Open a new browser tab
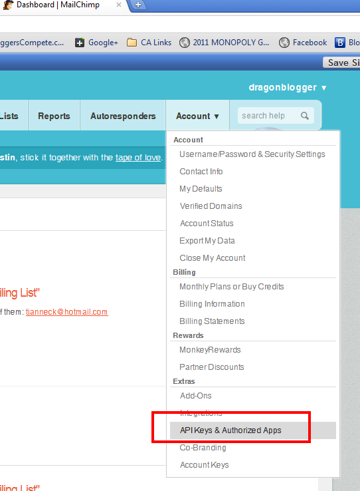This screenshot has height=491, width=360. point(138,5)
